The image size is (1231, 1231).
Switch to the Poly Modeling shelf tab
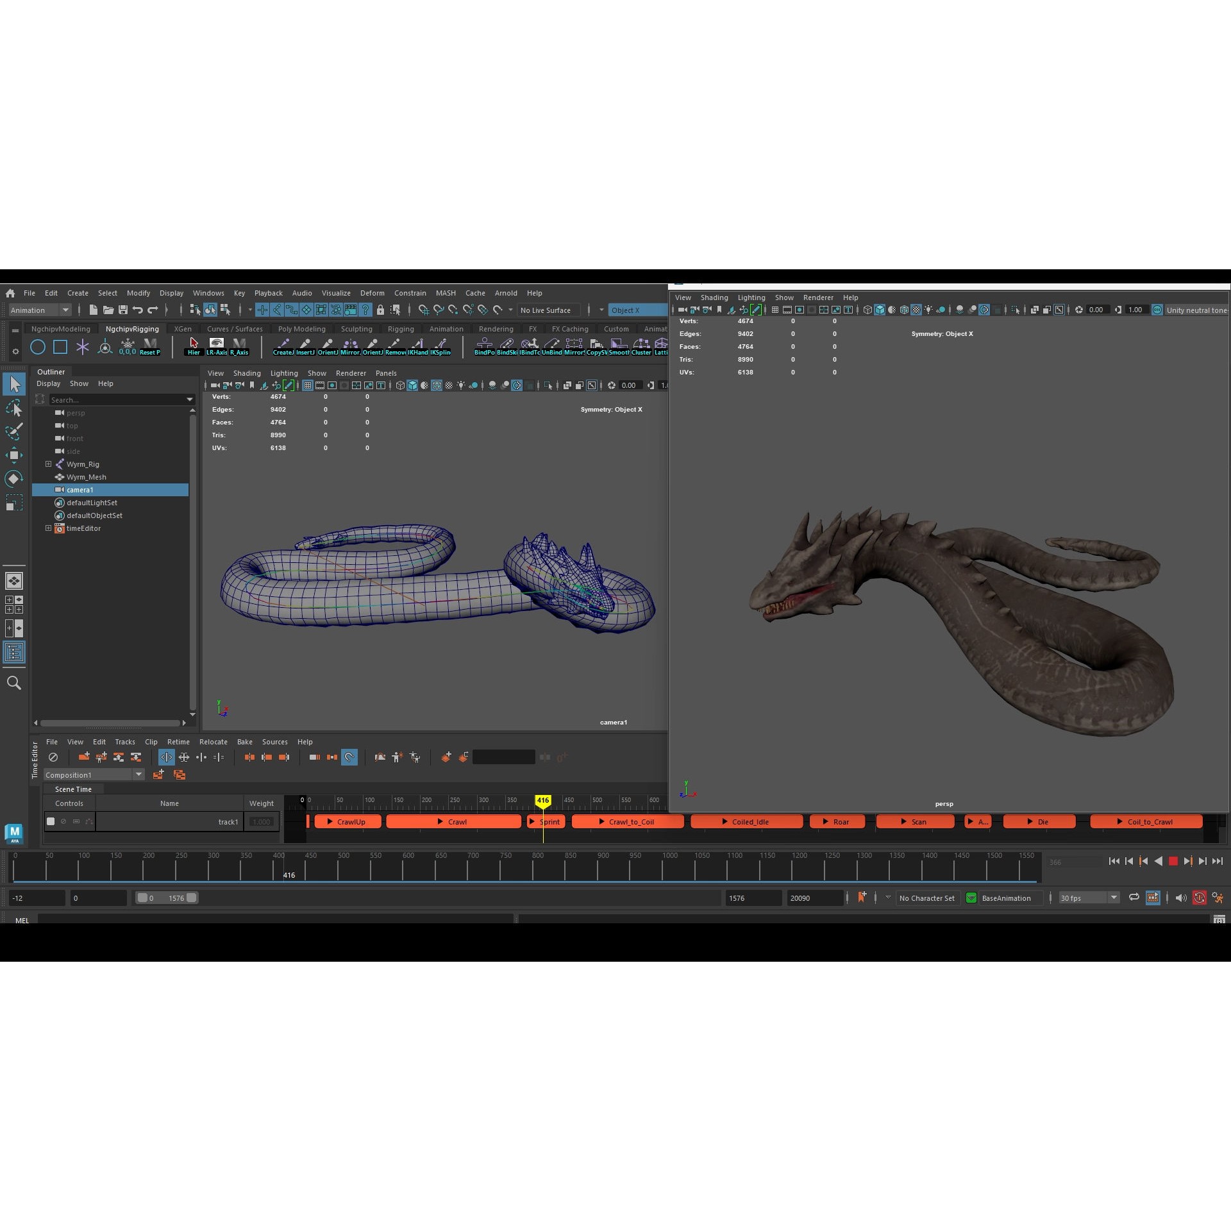pos(301,328)
